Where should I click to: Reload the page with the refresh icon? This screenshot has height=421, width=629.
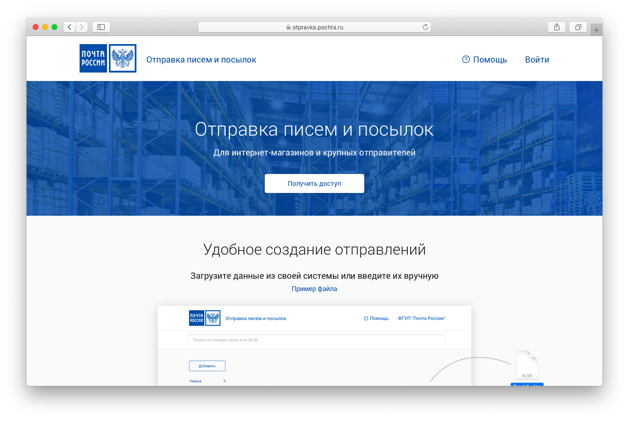point(425,27)
